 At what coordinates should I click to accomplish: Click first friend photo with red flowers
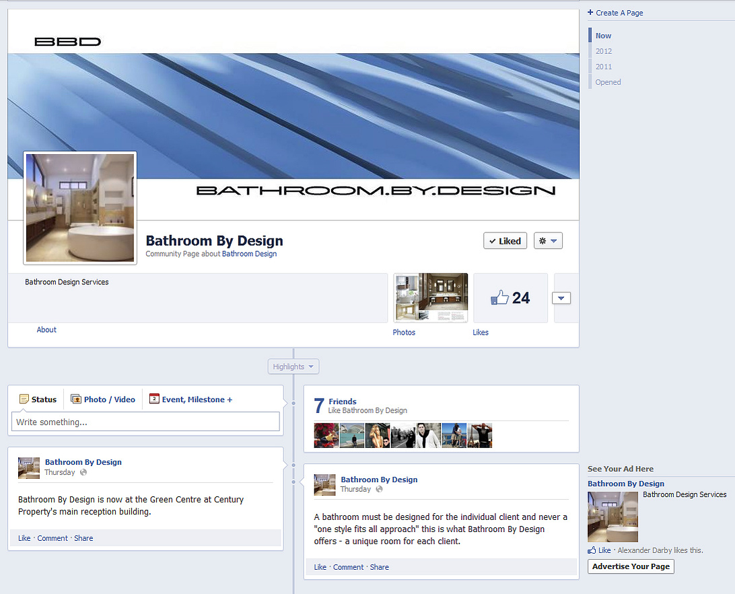point(326,436)
